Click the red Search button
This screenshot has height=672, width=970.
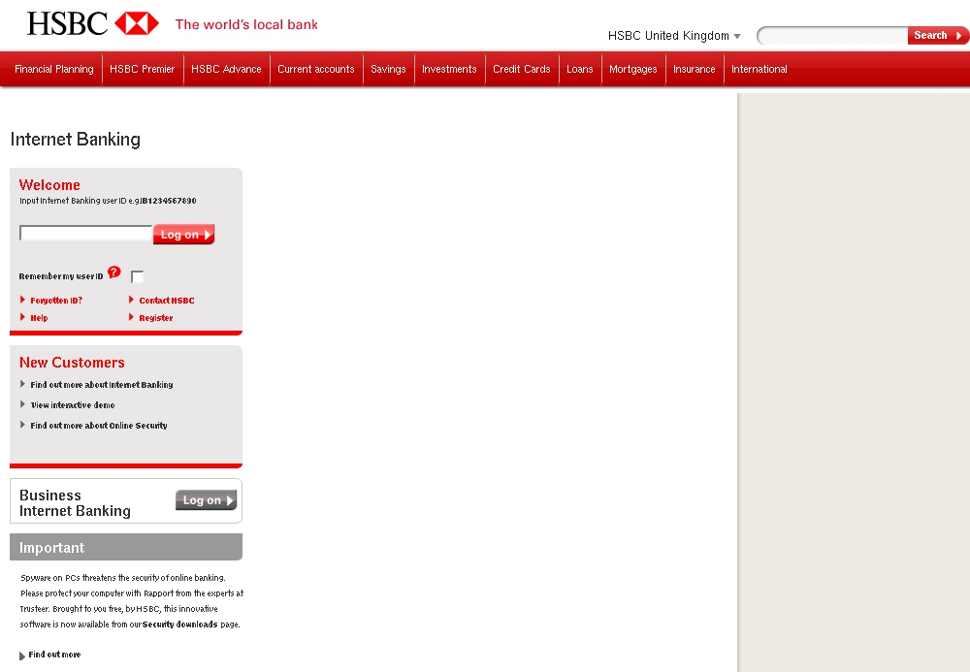click(938, 36)
